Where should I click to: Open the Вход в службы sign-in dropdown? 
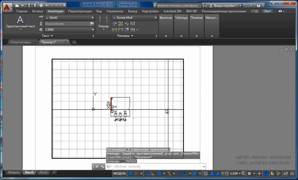(226, 6)
